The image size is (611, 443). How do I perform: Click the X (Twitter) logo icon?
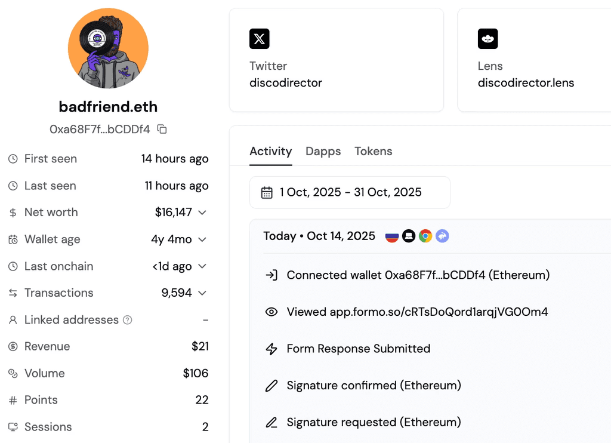tap(259, 39)
